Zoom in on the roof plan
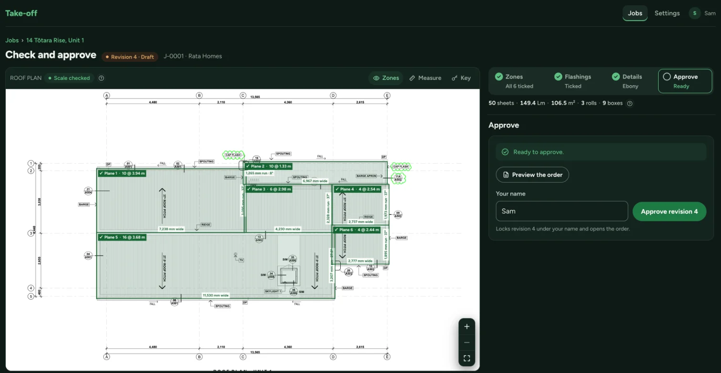 467,326
